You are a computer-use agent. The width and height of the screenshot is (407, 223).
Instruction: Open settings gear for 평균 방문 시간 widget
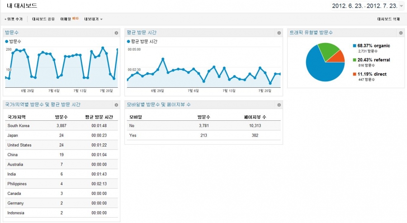click(279, 33)
